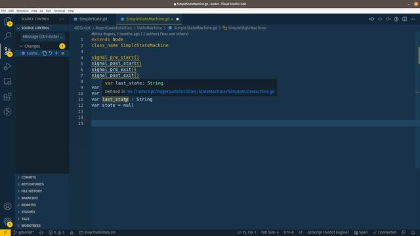Discard changes on the Game file

(51, 53)
